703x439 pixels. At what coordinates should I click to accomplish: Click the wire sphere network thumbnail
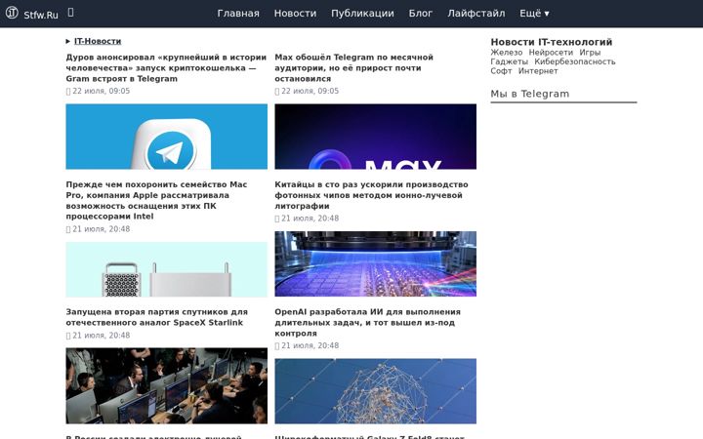point(375,391)
